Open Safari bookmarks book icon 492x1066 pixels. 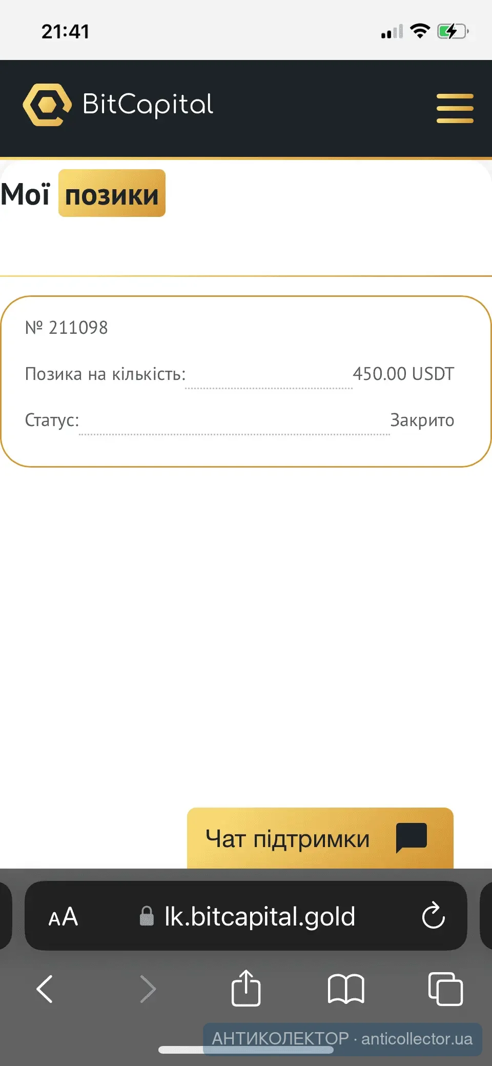(x=346, y=989)
